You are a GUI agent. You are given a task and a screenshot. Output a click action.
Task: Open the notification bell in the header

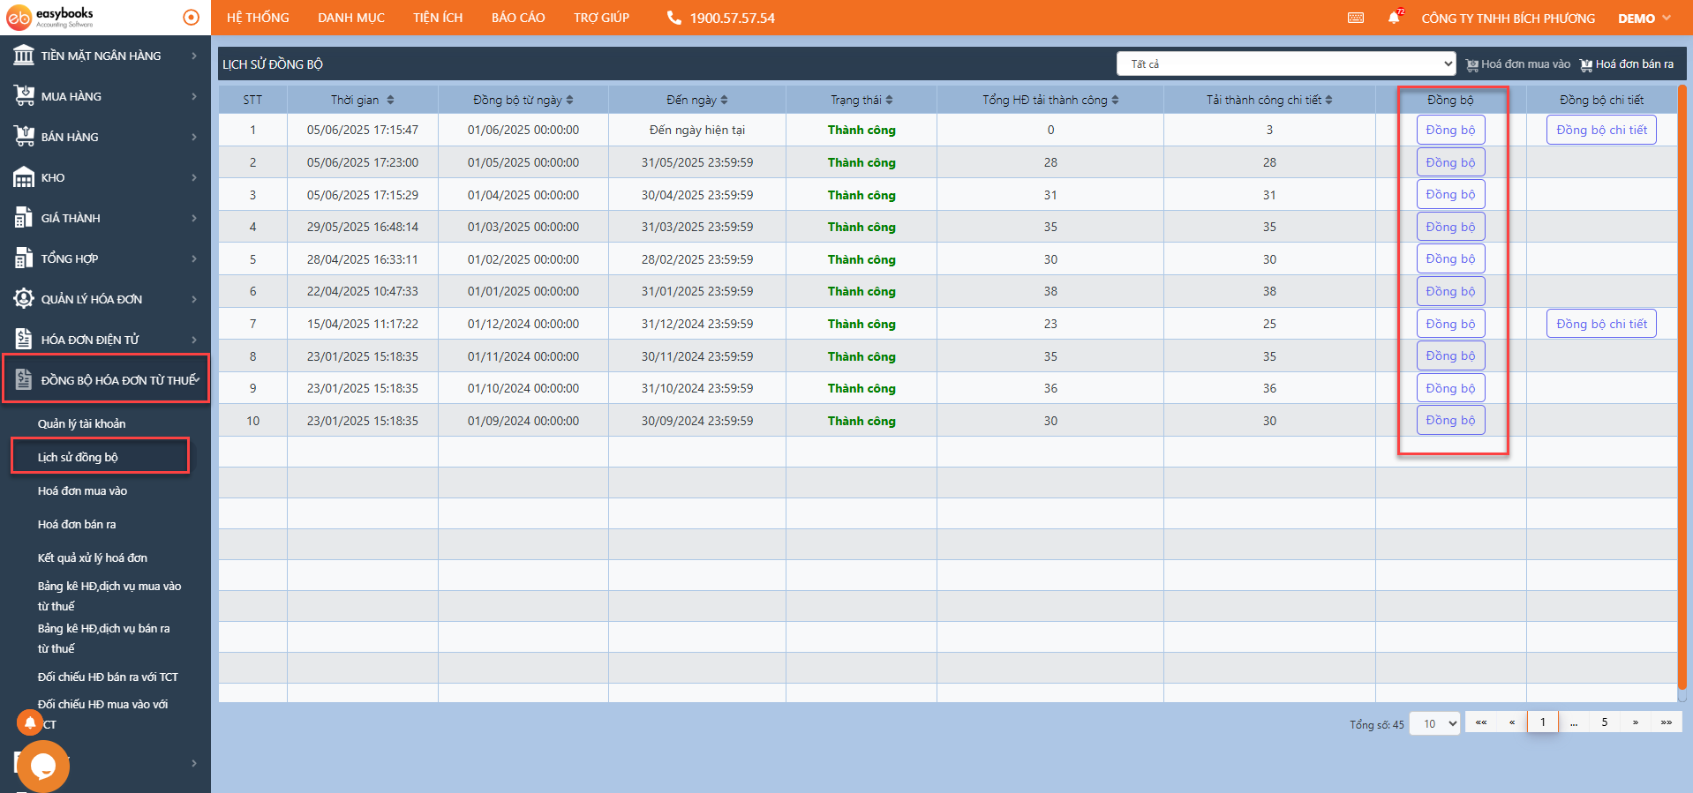pos(1395,17)
